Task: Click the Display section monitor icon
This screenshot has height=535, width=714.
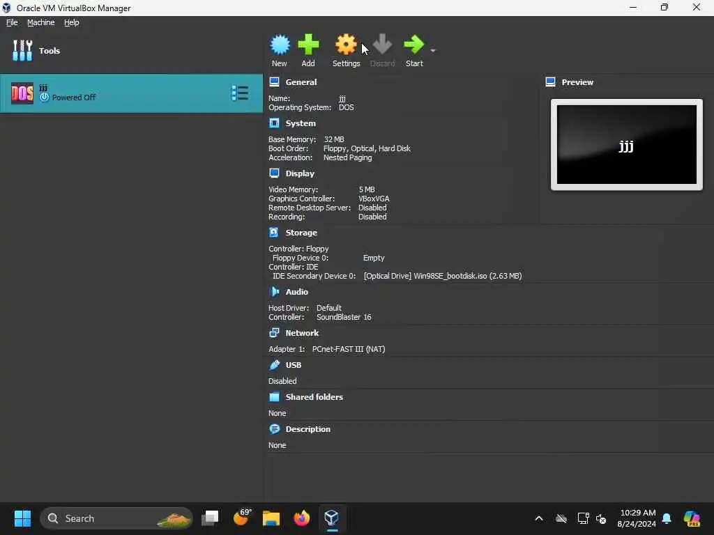Action: [274, 173]
